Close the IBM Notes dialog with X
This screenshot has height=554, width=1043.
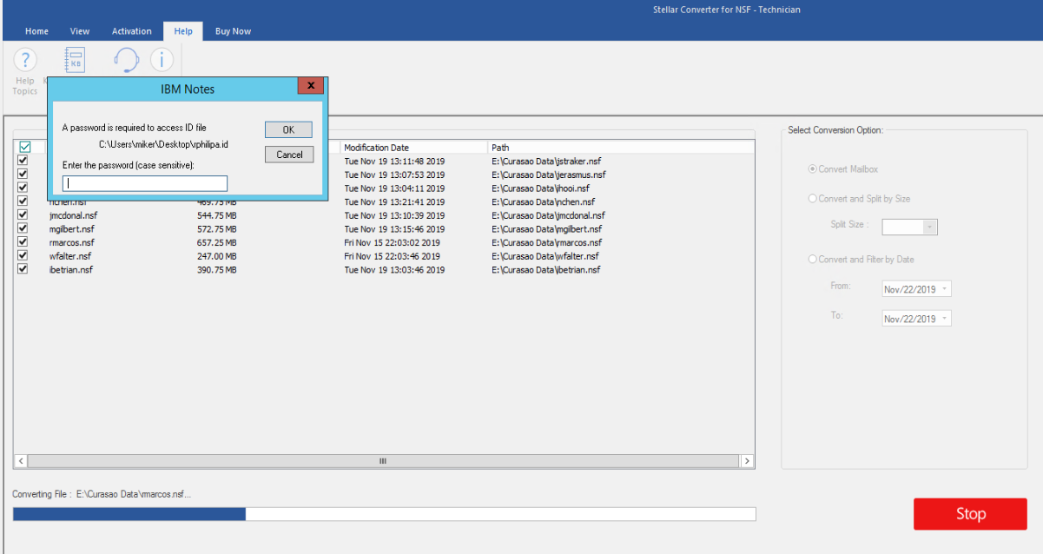click(x=310, y=86)
